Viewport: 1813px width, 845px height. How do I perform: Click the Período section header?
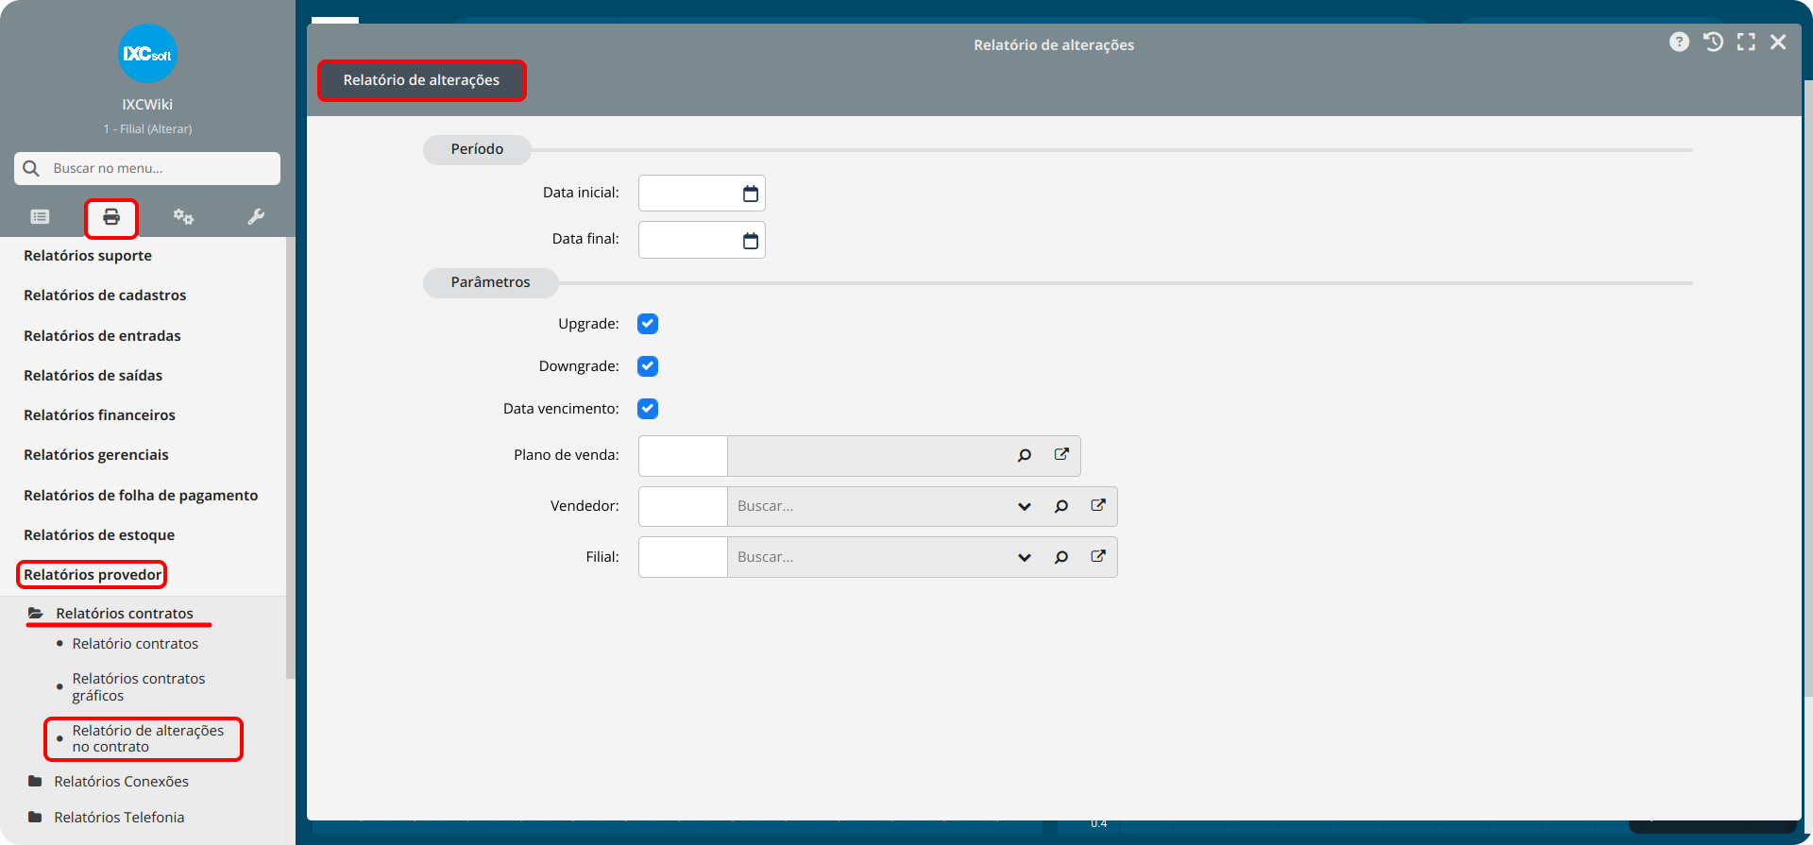477,149
